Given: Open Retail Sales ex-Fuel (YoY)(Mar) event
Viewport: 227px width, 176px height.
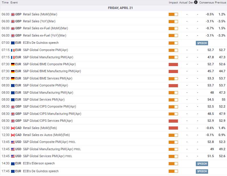Looking at the screenshot, I should pyautogui.click(x=45, y=35).
